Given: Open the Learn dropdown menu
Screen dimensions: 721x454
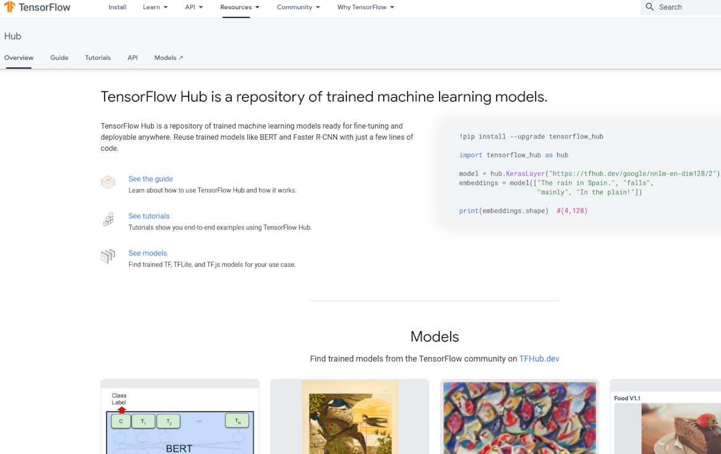Looking at the screenshot, I should click(155, 7).
